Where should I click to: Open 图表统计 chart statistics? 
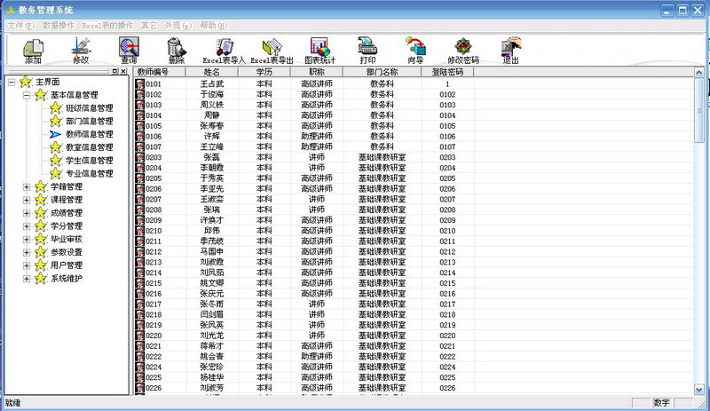pyautogui.click(x=319, y=47)
